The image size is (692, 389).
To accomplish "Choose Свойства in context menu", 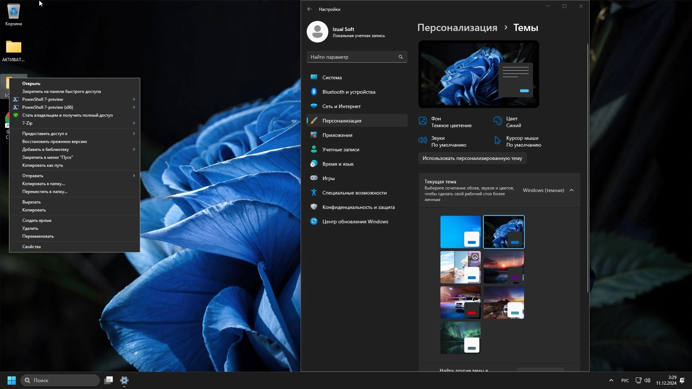I will pos(31,247).
